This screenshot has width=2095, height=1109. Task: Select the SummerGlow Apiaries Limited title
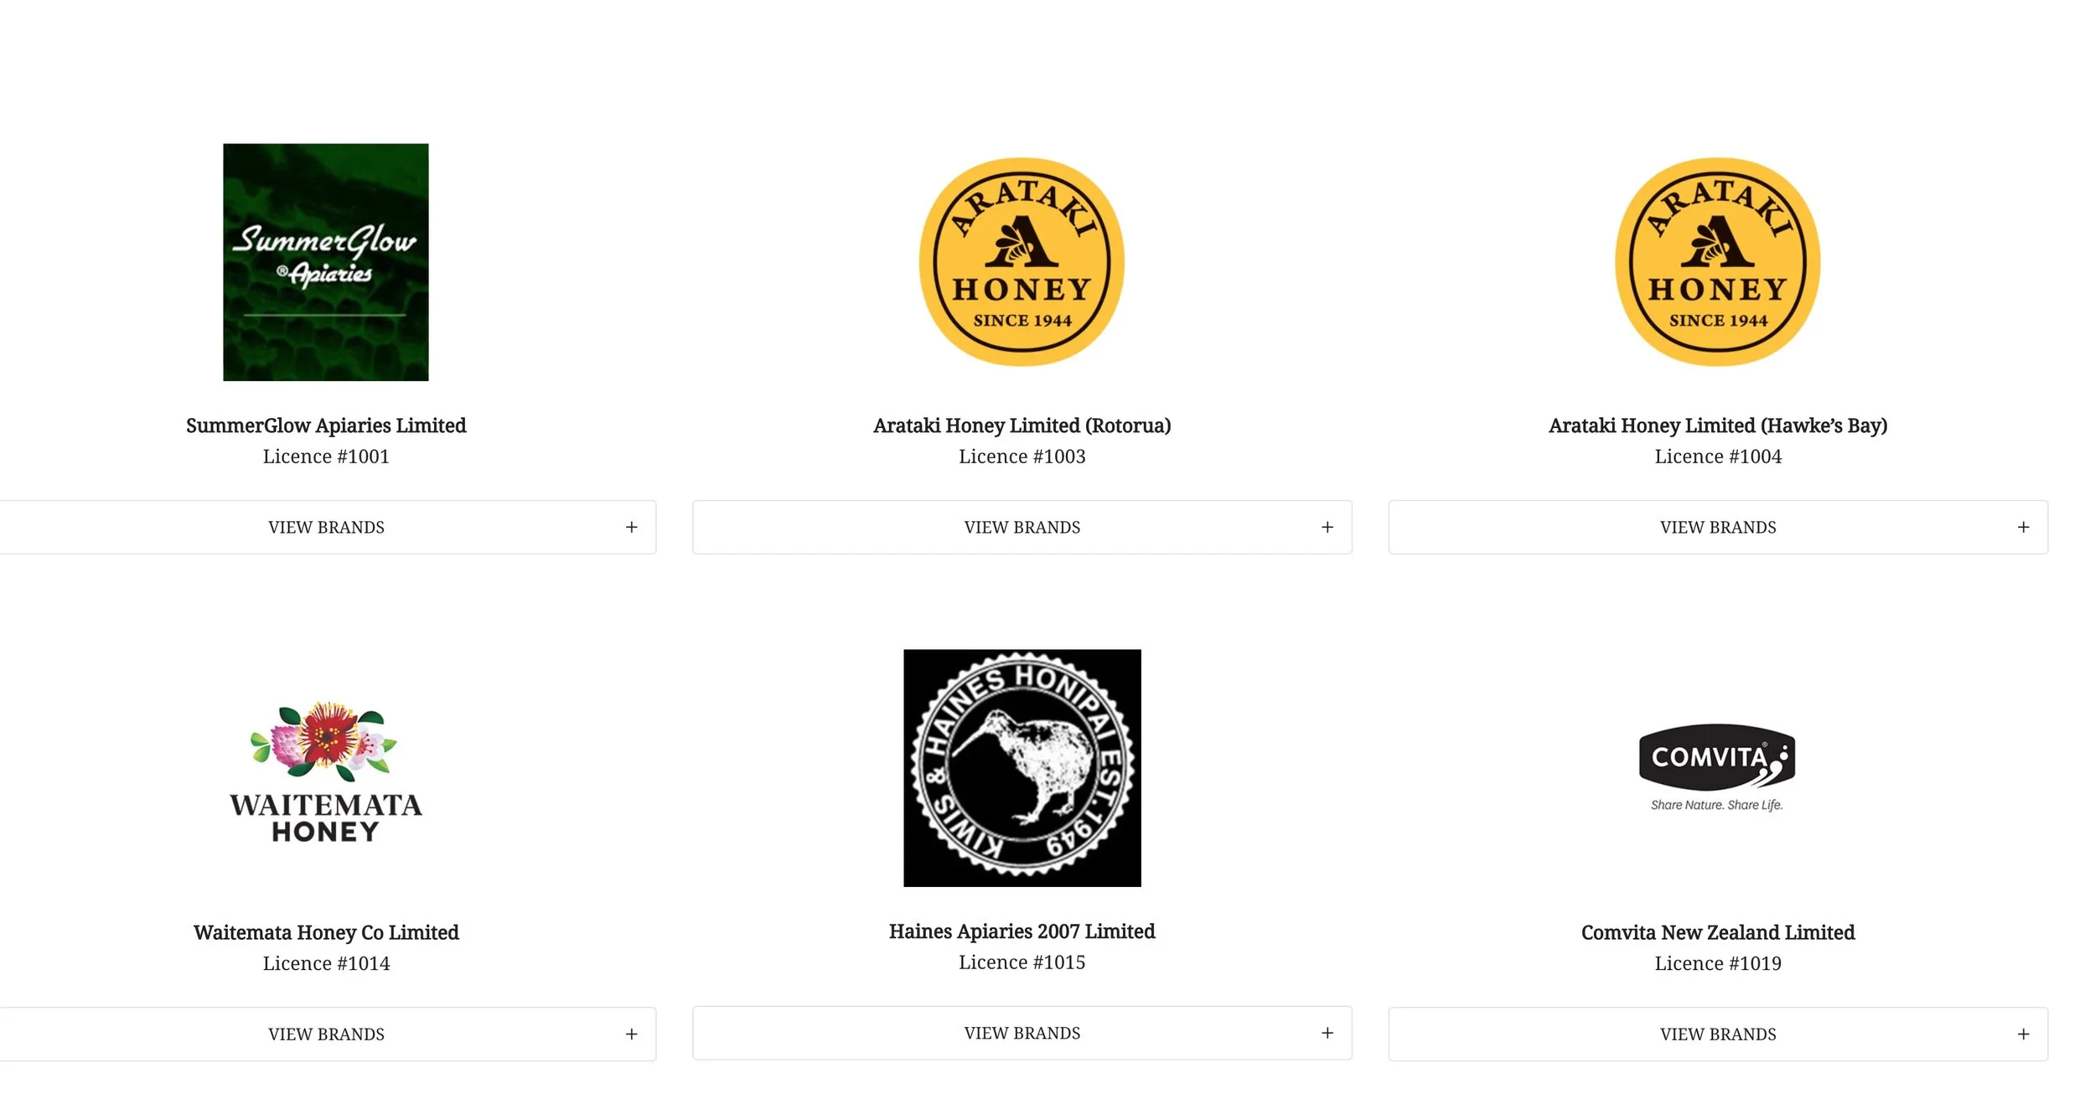[326, 426]
